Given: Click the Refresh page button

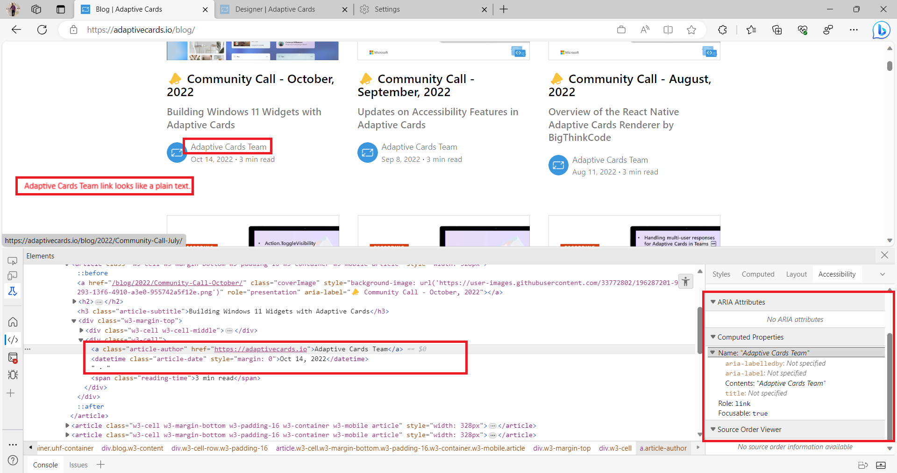Looking at the screenshot, I should (x=42, y=29).
